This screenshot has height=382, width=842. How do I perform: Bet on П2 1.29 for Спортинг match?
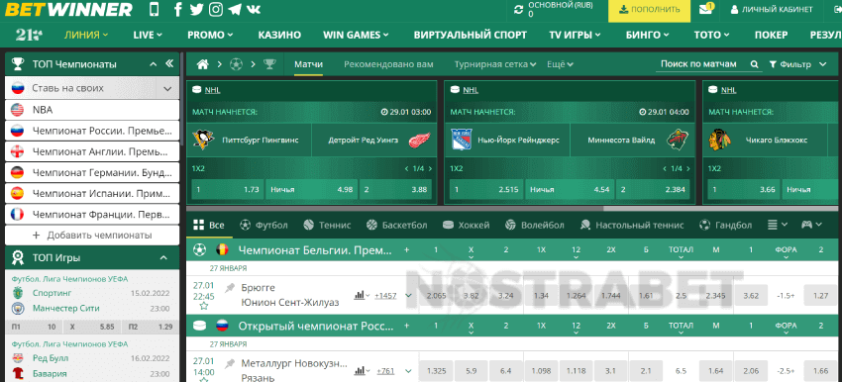coord(150,327)
